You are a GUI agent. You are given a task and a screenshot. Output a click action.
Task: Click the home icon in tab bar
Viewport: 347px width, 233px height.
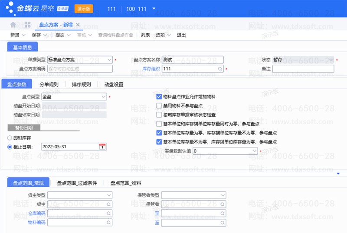[13, 25]
